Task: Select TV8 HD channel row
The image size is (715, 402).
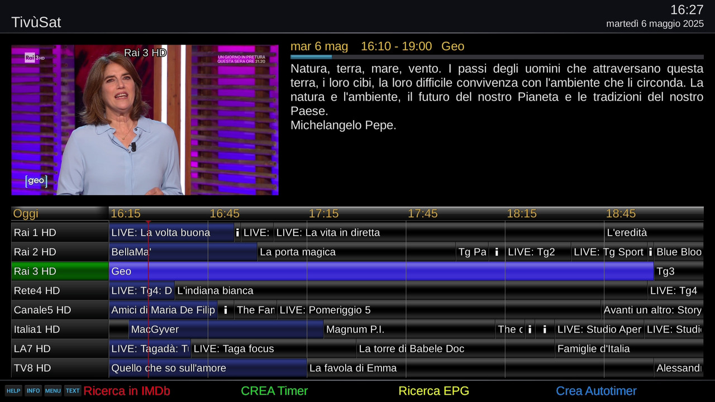Action: 60,368
